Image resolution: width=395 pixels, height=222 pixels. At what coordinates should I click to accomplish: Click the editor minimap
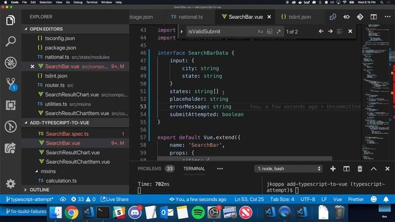(375, 92)
